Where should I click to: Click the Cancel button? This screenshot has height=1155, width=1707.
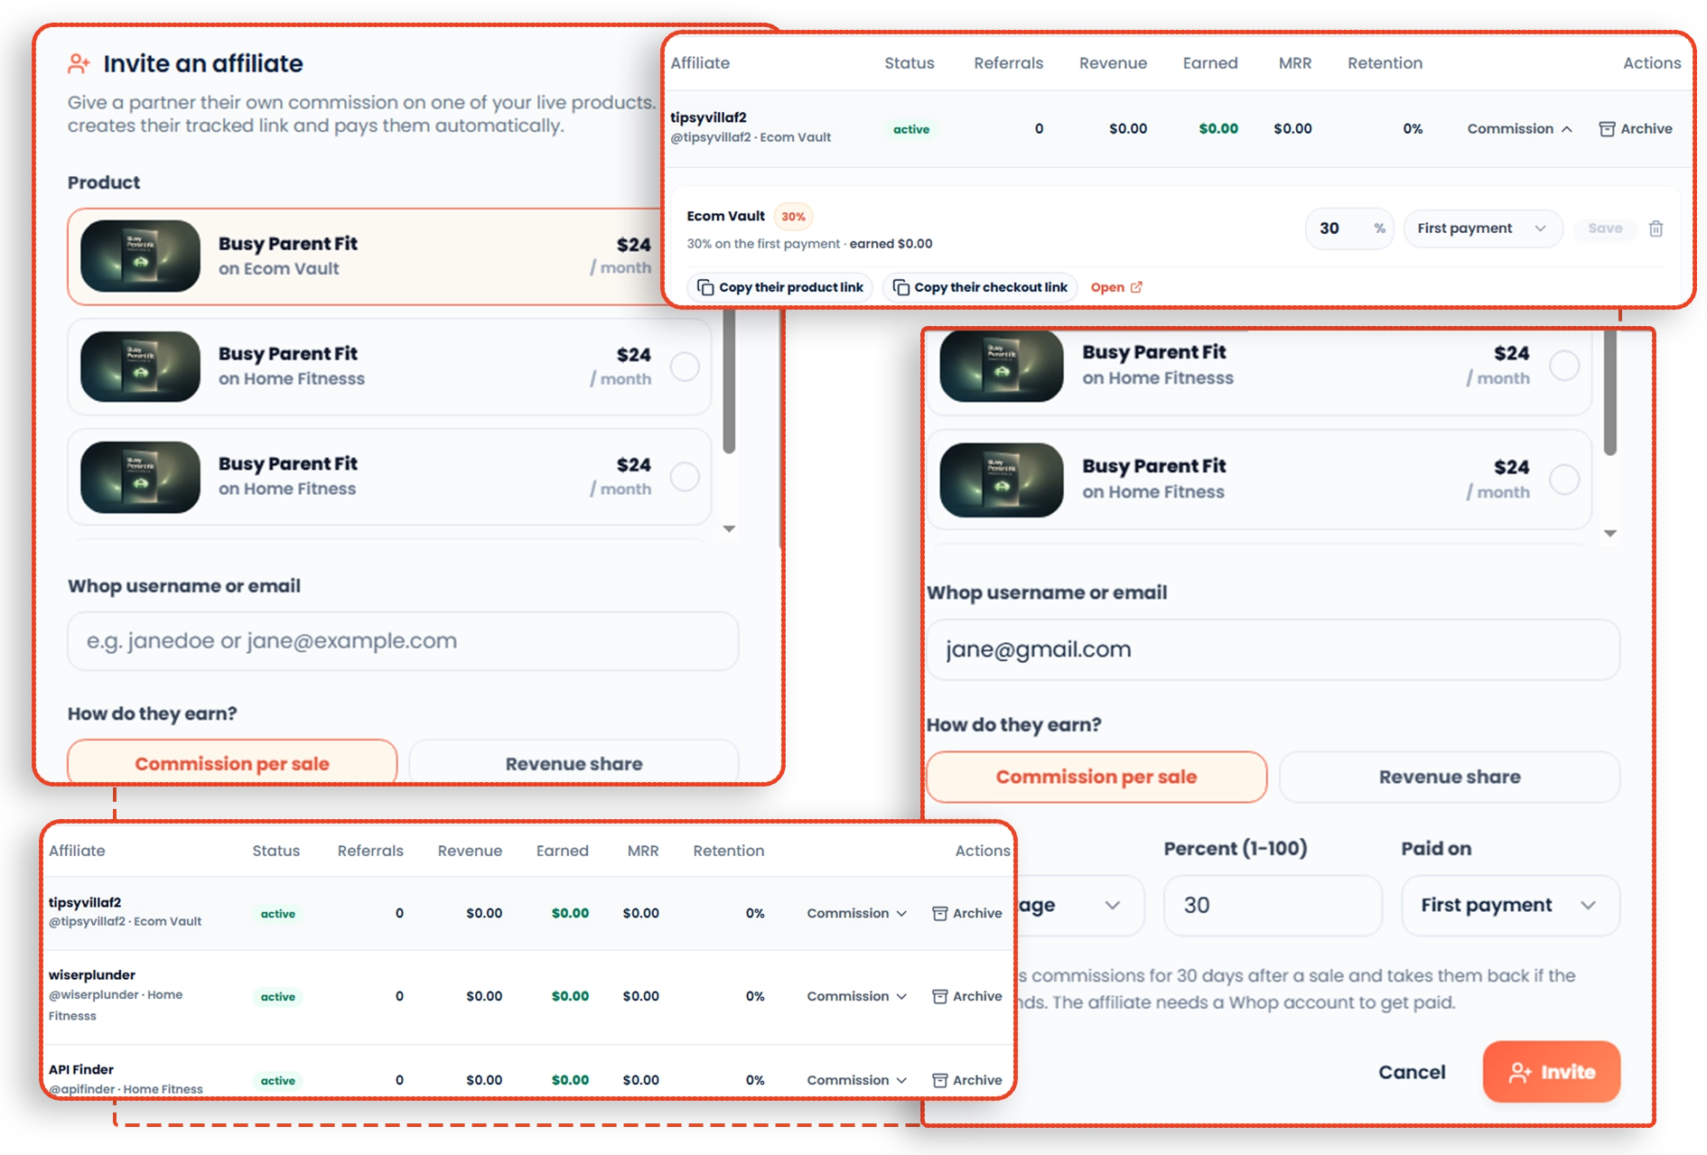(1412, 1072)
